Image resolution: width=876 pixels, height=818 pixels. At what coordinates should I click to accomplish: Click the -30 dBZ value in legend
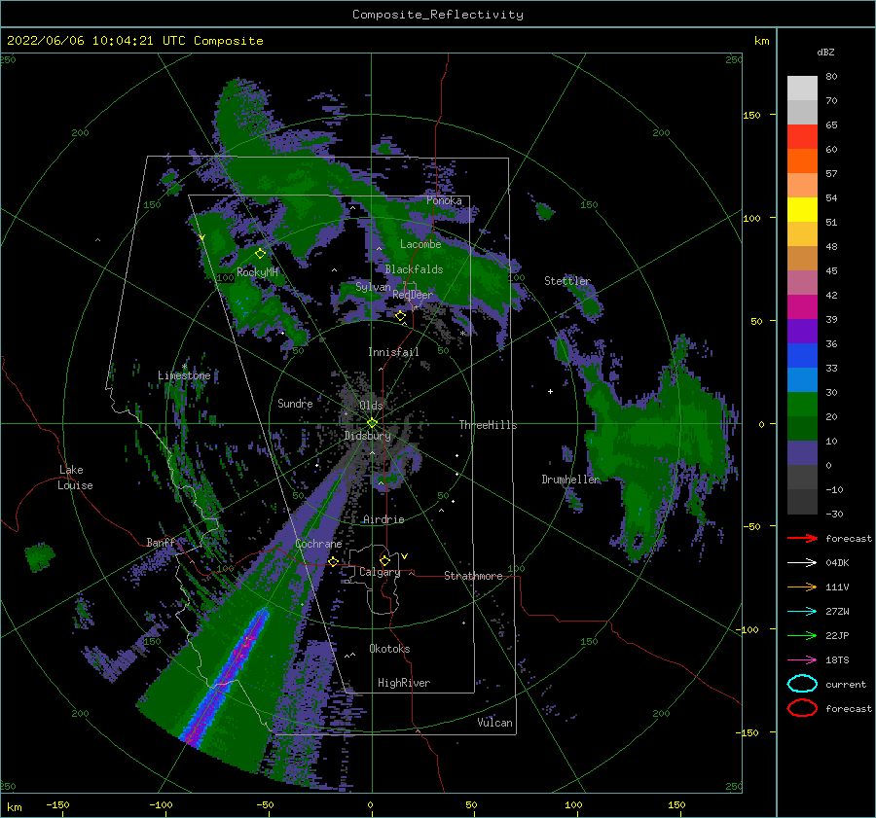(x=834, y=514)
